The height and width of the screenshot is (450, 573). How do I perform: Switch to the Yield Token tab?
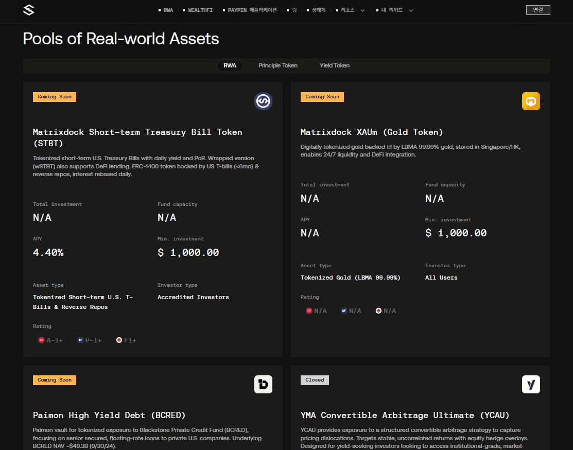tap(334, 65)
